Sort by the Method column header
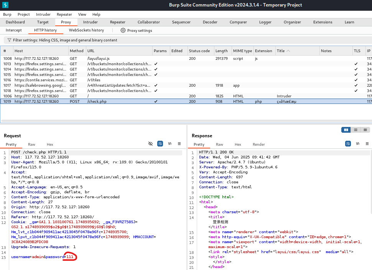 point(77,51)
